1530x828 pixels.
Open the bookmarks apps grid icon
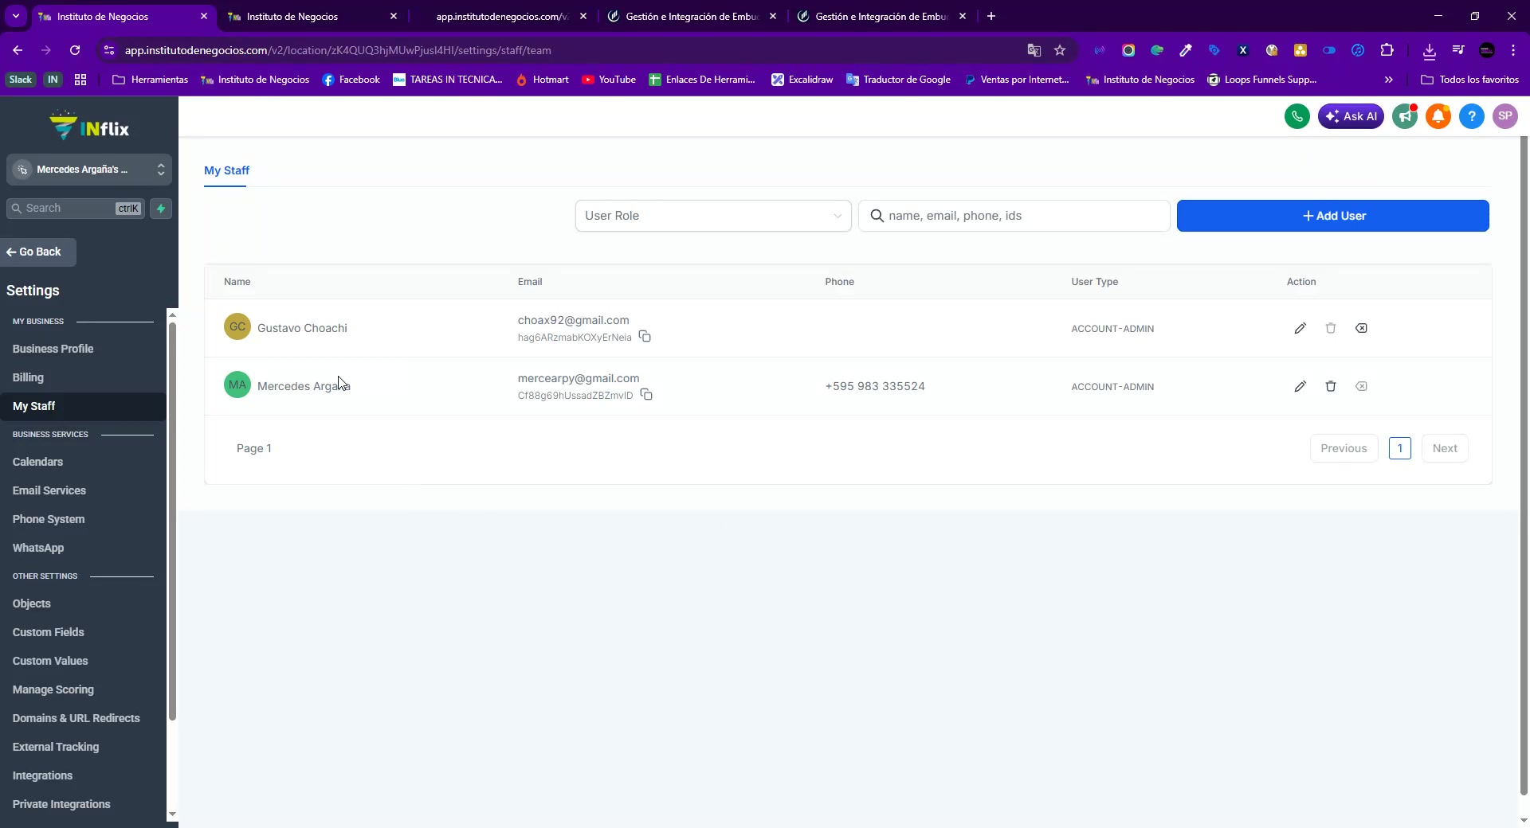80,80
